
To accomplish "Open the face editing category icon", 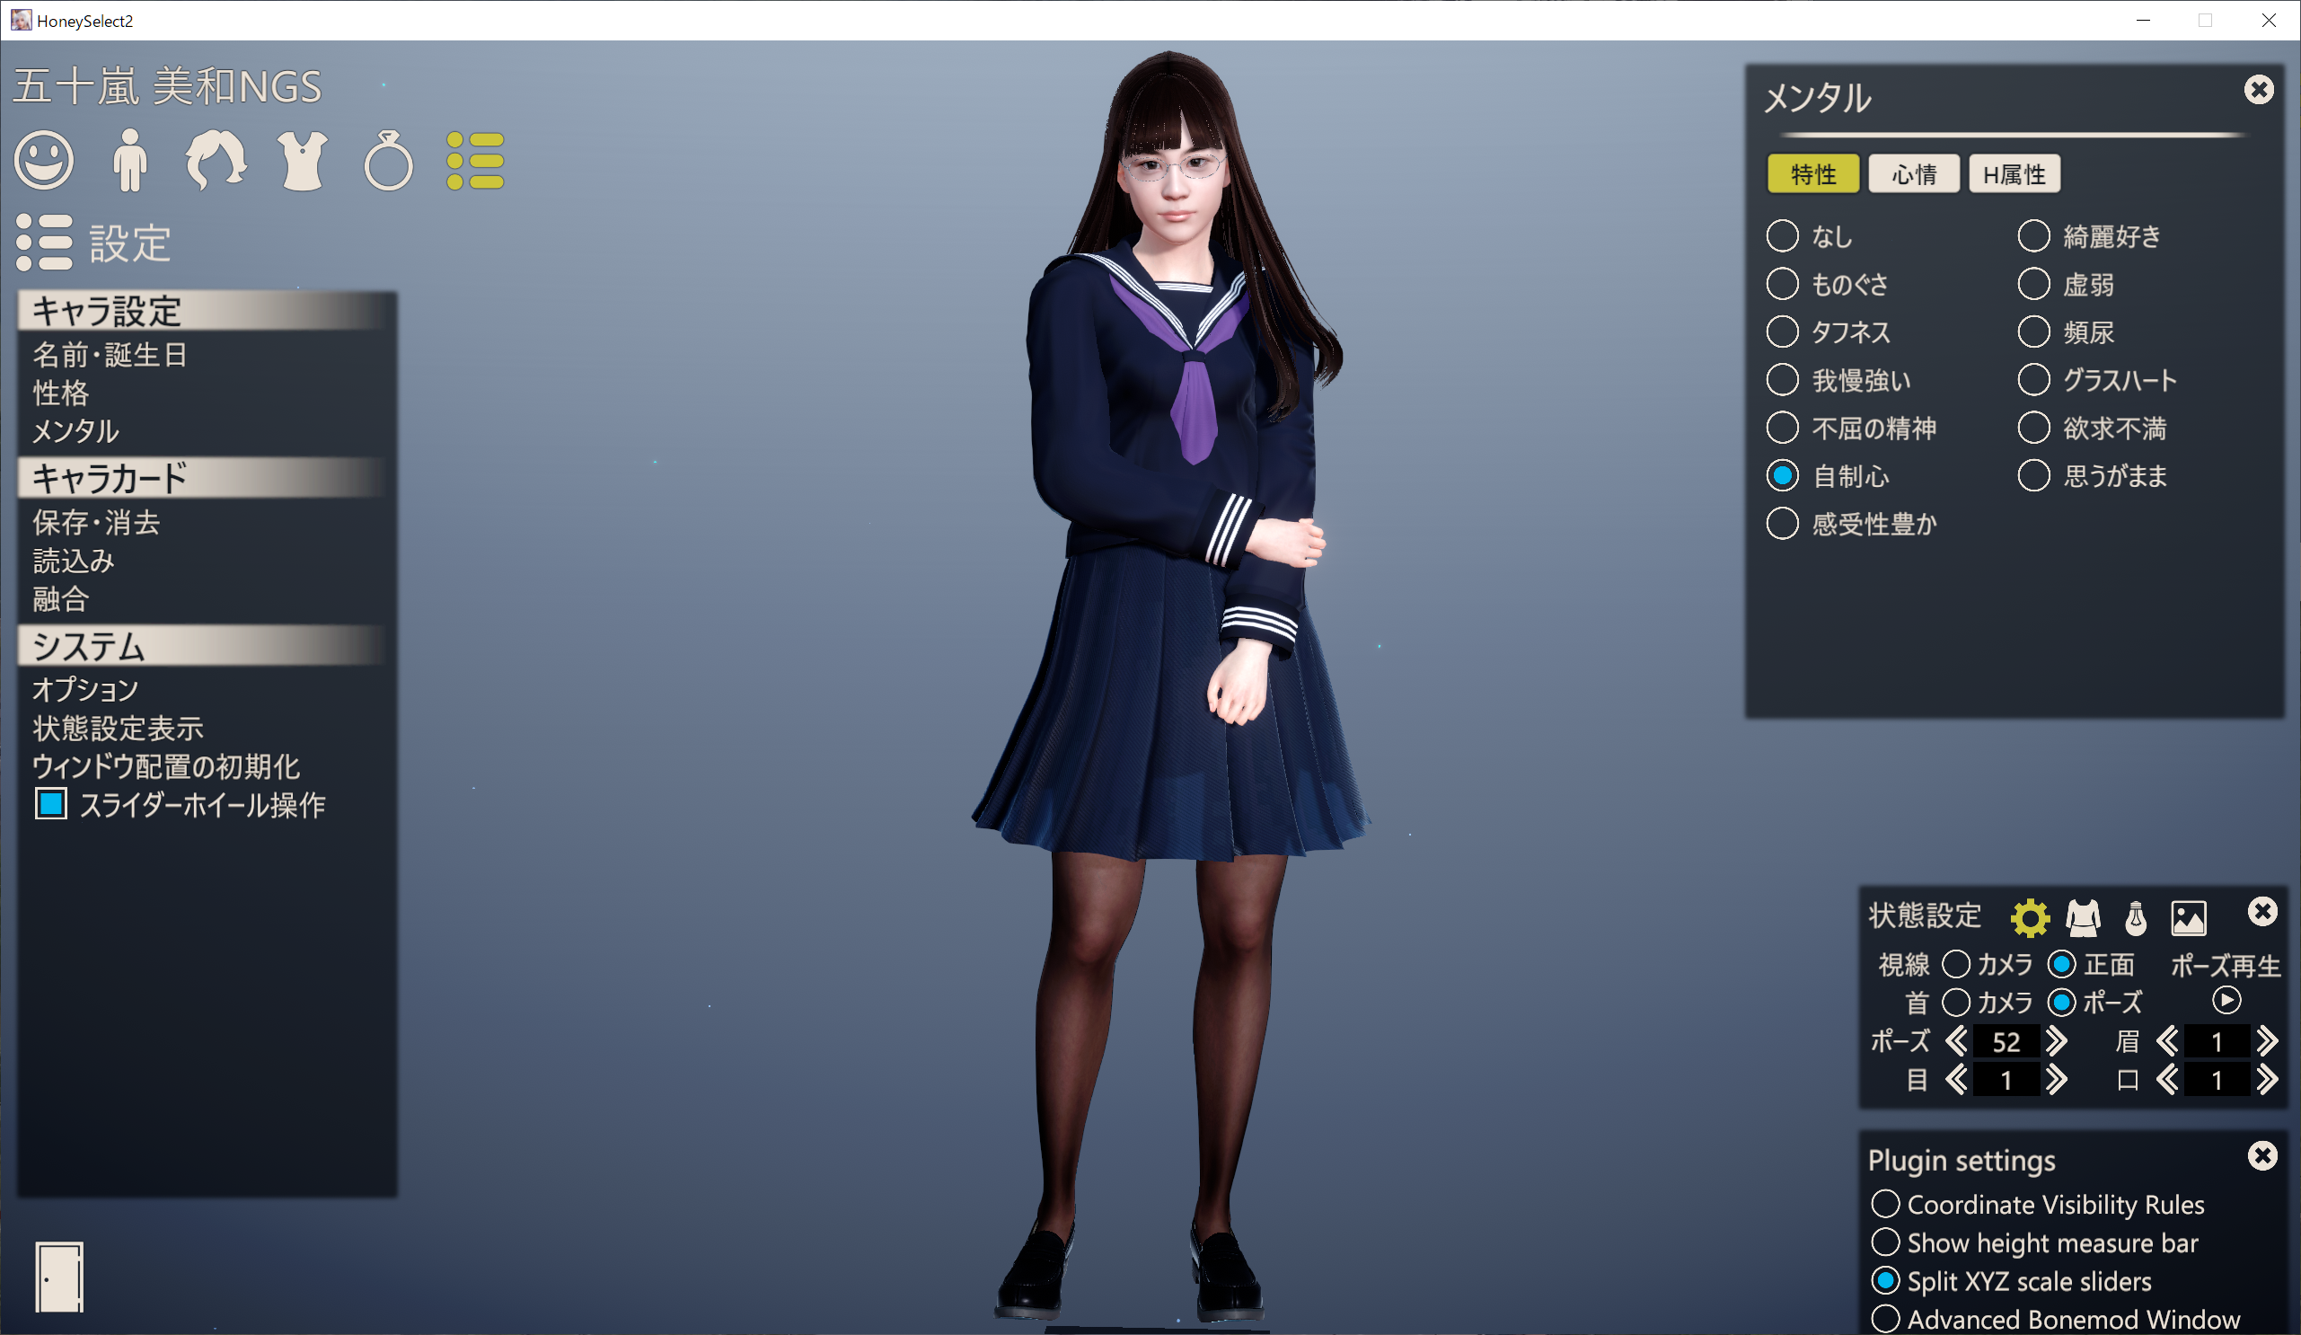I will point(44,161).
